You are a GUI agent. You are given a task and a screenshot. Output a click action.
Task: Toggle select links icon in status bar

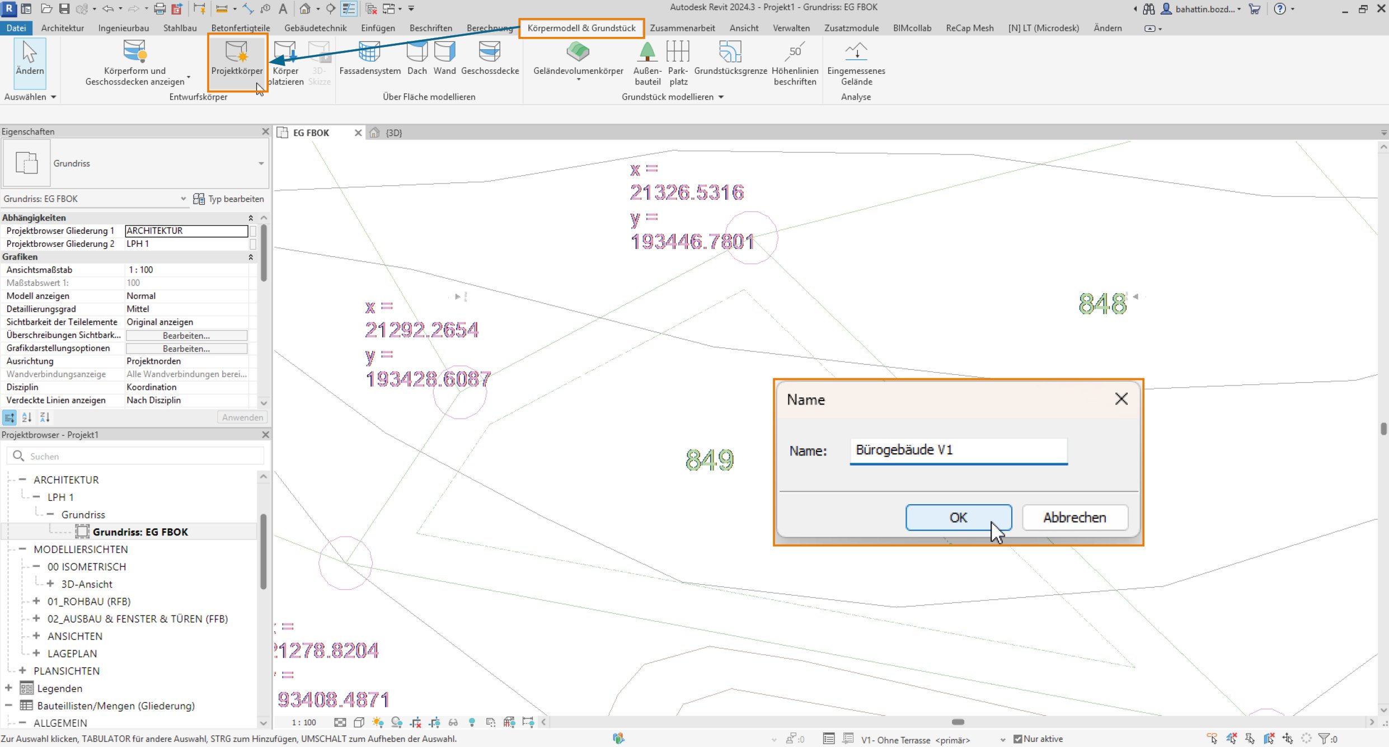[x=1212, y=739]
